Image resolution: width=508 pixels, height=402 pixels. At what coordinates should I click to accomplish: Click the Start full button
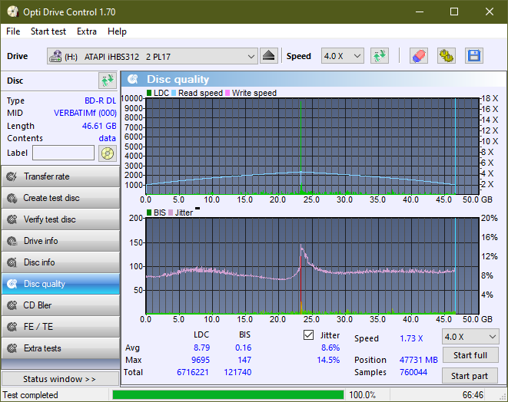(470, 355)
